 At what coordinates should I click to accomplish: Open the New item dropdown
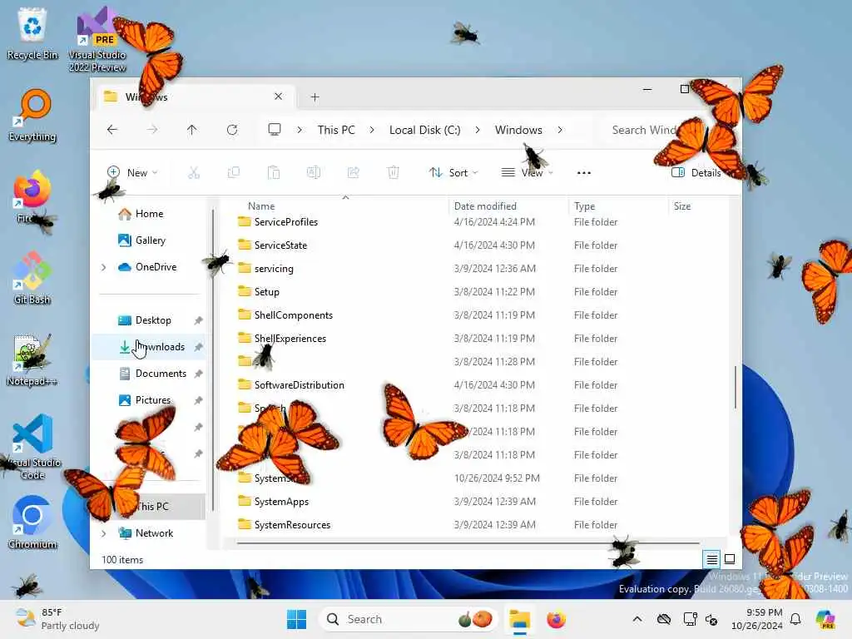tap(132, 173)
